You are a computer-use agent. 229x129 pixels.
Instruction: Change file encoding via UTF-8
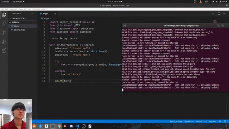[199, 121]
